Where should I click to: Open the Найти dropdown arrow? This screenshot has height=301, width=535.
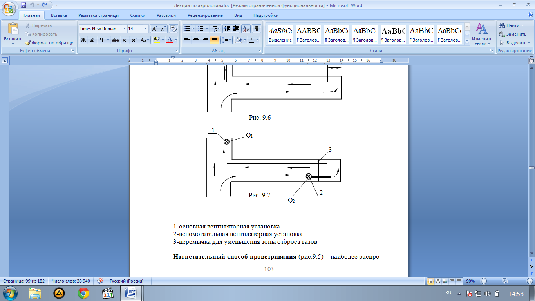522,25
